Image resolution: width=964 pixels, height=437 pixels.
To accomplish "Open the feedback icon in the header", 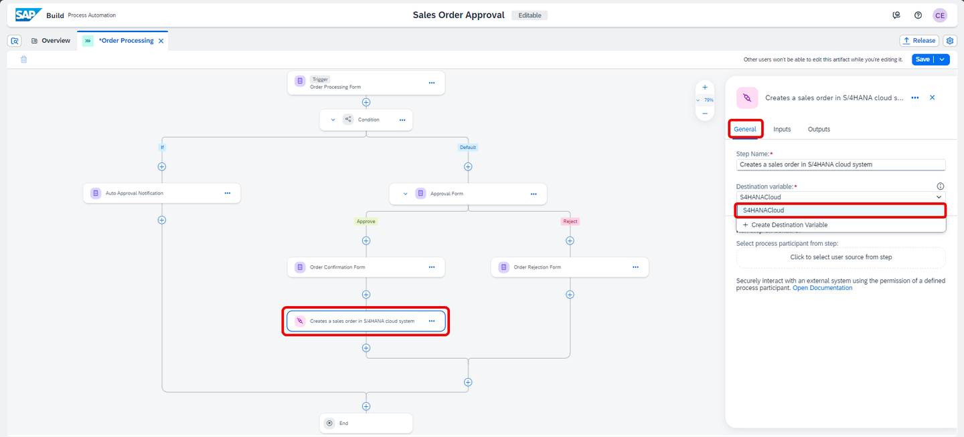I will (x=896, y=15).
